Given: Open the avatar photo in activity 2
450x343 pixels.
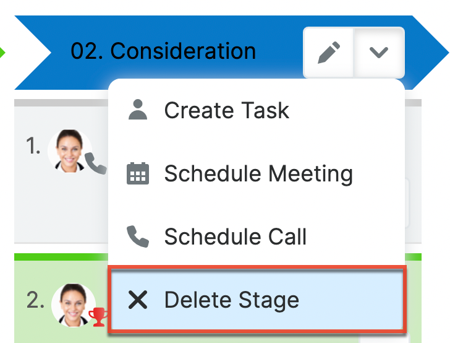Looking at the screenshot, I should pos(72,303).
